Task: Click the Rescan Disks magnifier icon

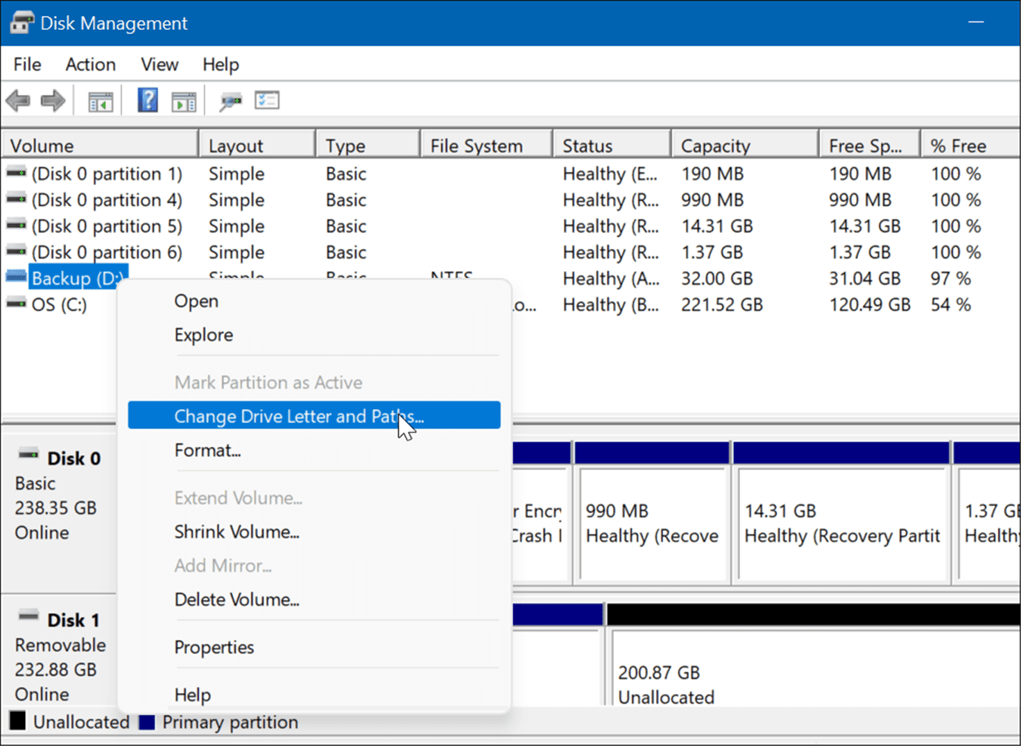Action: pos(231,100)
